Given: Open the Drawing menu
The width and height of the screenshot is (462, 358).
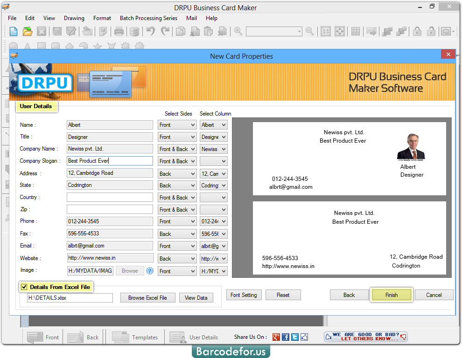Looking at the screenshot, I should pyautogui.click(x=74, y=18).
